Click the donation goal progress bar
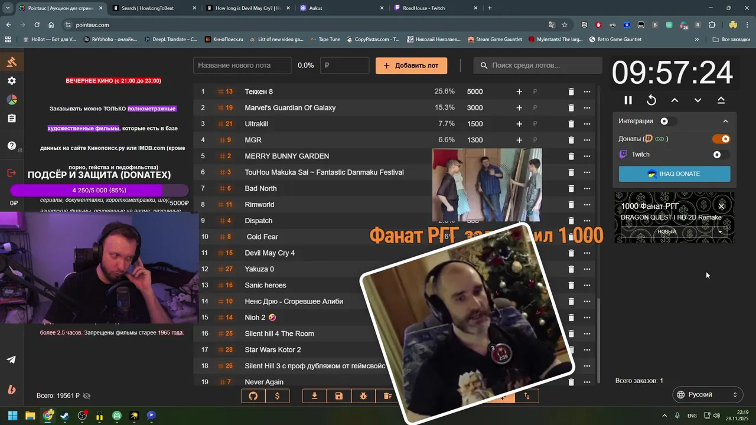This screenshot has height=425, width=756. (99, 190)
